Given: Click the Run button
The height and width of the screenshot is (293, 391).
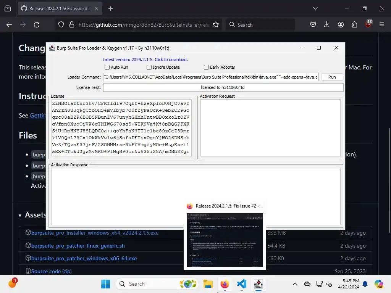Looking at the screenshot, I should [332, 77].
